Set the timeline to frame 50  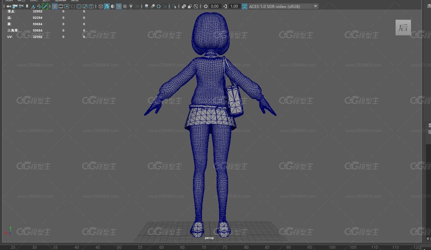[x=119, y=247]
